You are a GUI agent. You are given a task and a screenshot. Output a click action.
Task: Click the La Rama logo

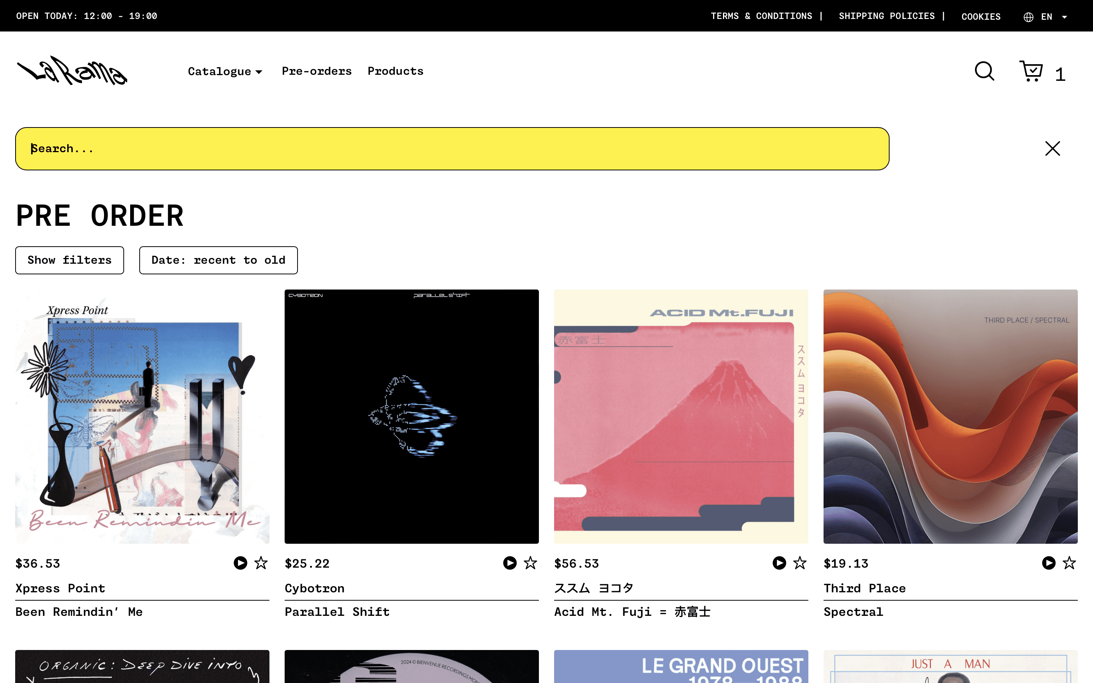pos(72,71)
